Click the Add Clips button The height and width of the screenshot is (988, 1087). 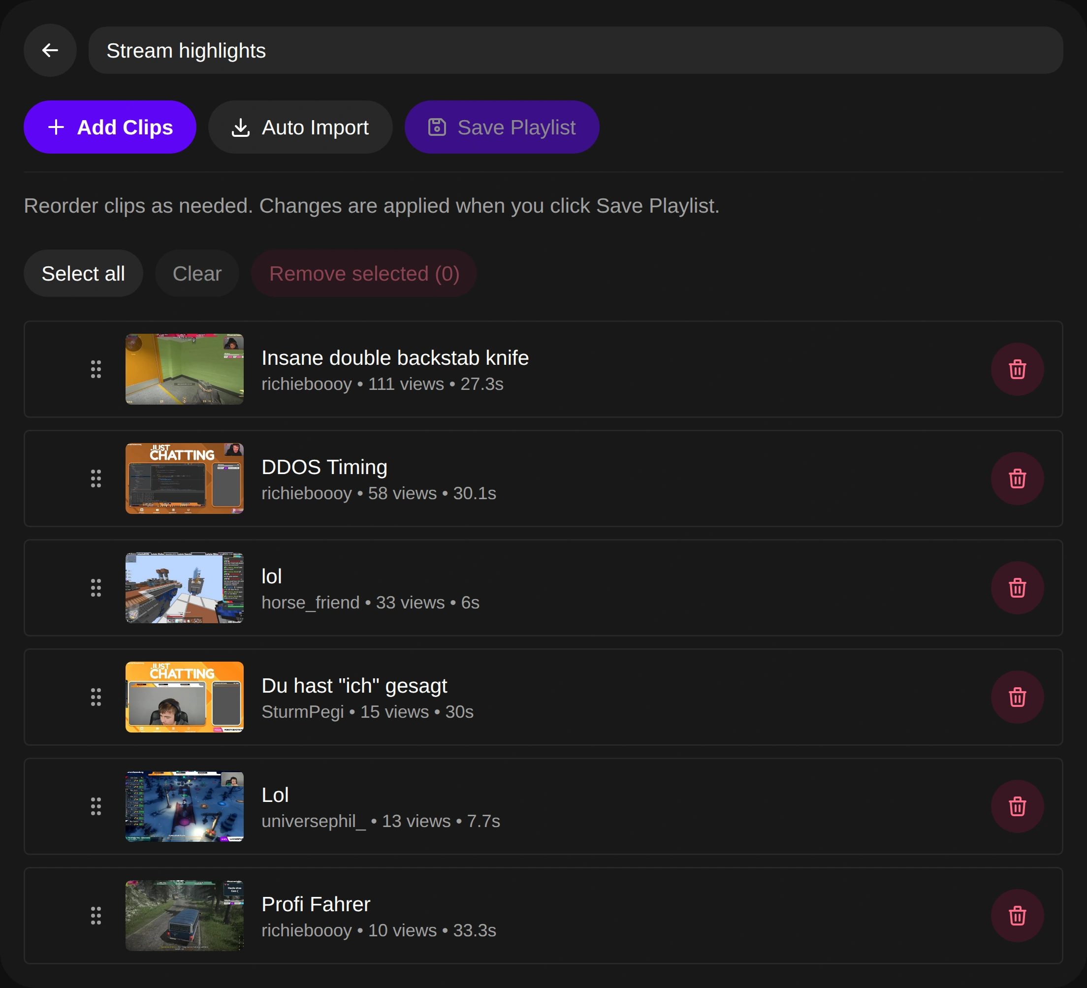110,127
